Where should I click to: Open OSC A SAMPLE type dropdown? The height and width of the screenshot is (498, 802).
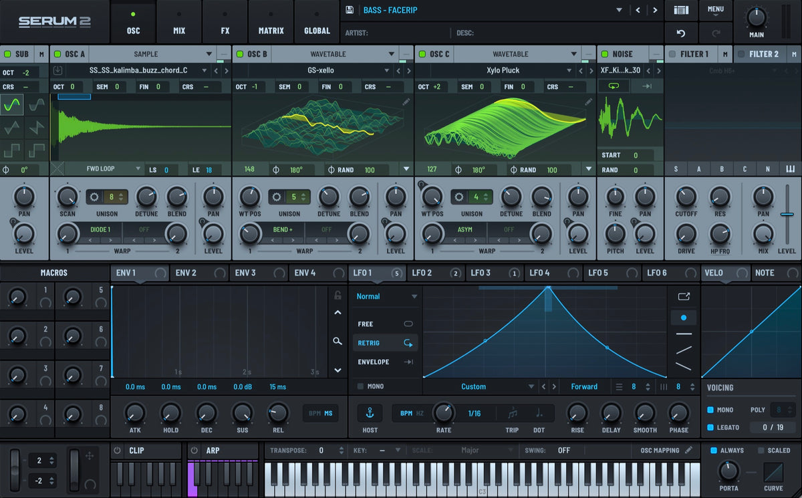[209, 54]
